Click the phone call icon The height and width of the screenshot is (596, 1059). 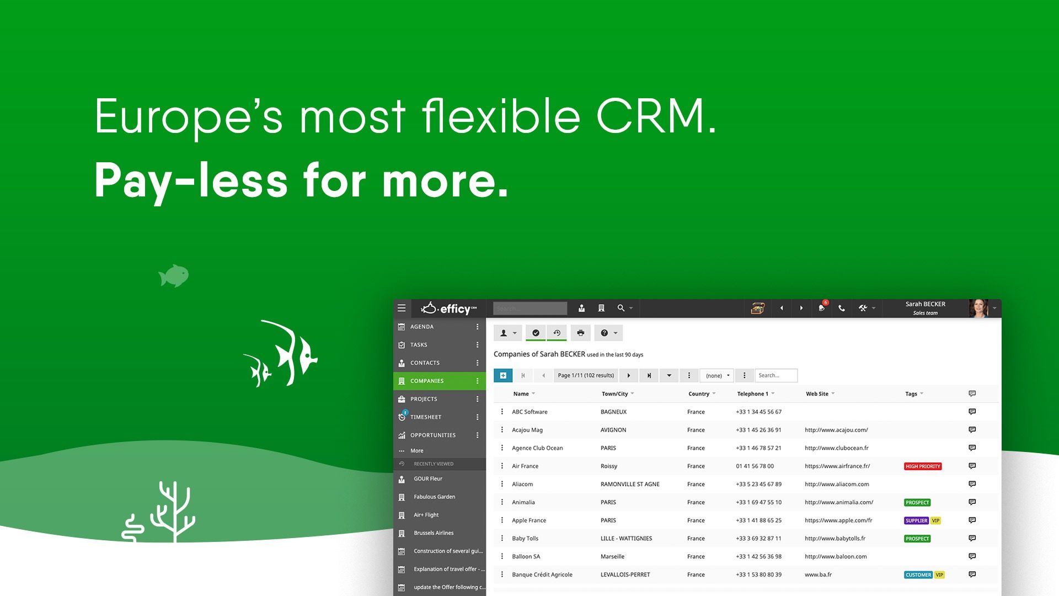click(842, 308)
